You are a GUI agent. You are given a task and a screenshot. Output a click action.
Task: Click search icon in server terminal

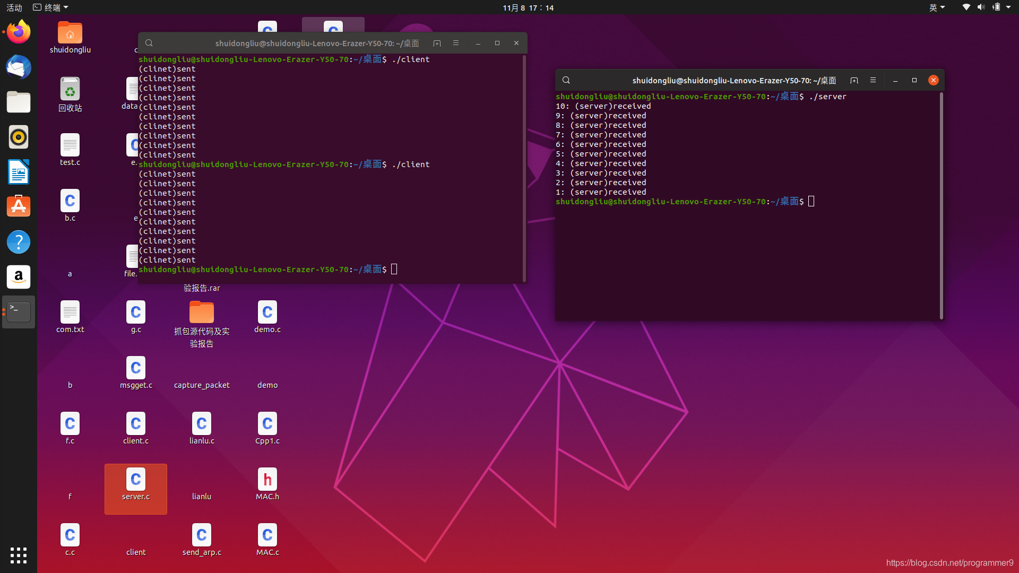(x=566, y=80)
